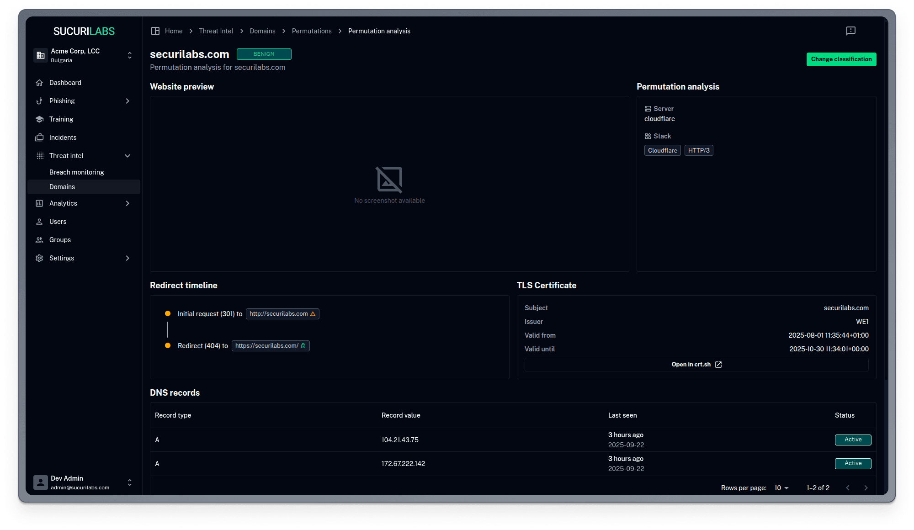Click the external link icon beside crt.sh
Image resolution: width=914 pixels, height=530 pixels.
coord(718,365)
